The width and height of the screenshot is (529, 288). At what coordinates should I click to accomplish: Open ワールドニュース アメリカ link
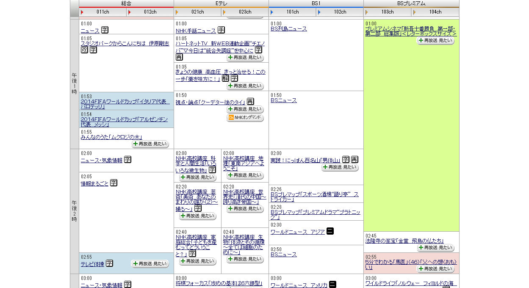pos(299,285)
